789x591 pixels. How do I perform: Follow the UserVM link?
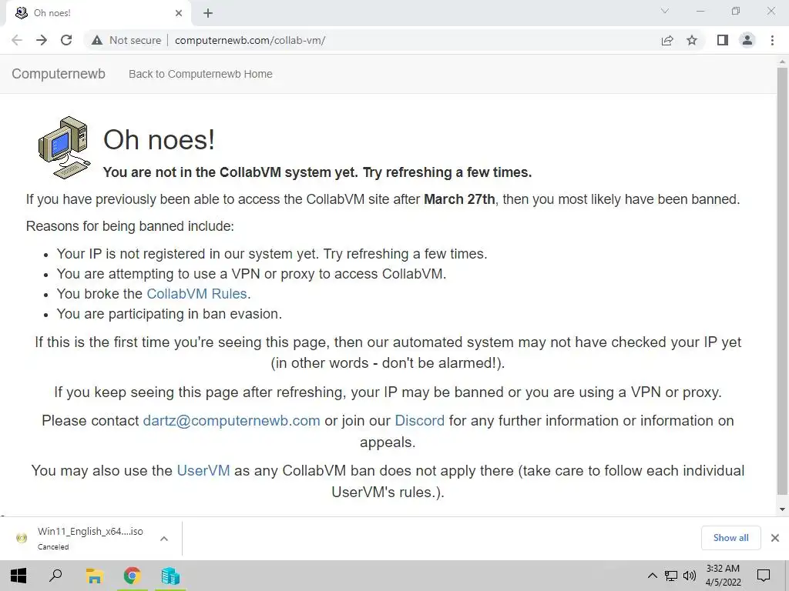(203, 471)
